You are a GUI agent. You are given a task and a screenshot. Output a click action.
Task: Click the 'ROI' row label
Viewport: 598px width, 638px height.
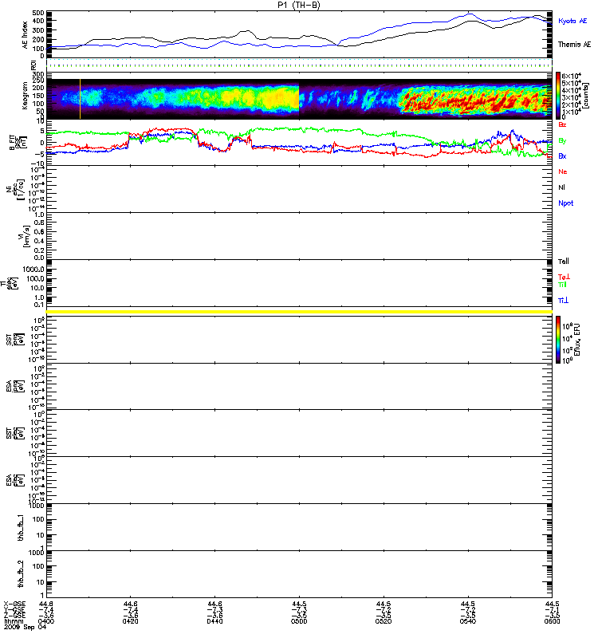[33, 64]
